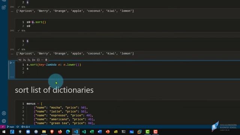The image size is (240, 135).
Task: Open Manage gear in activity bar
Action: coord(4,121)
